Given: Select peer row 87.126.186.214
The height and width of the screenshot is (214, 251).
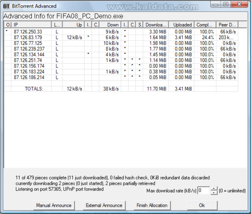Looking at the screenshot, I should click(121, 77).
